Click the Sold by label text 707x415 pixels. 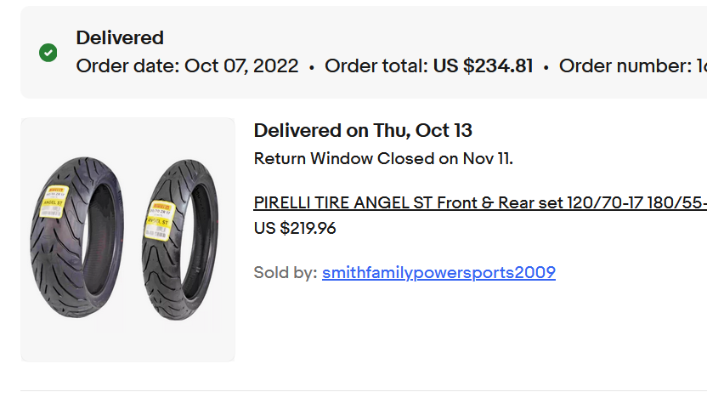[286, 272]
